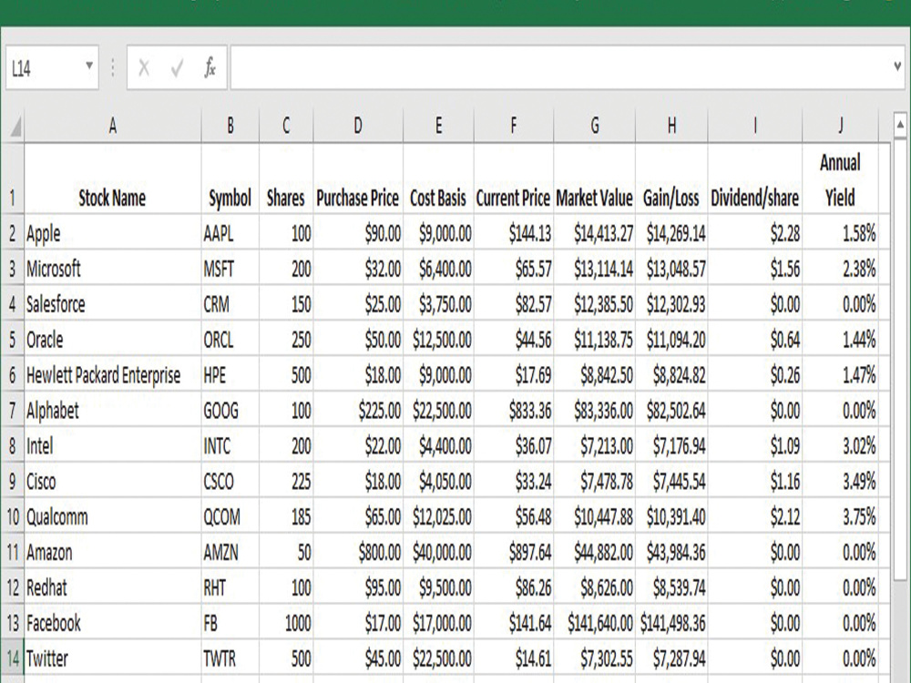
Task: Select the Apple cell
Action: tap(113, 233)
